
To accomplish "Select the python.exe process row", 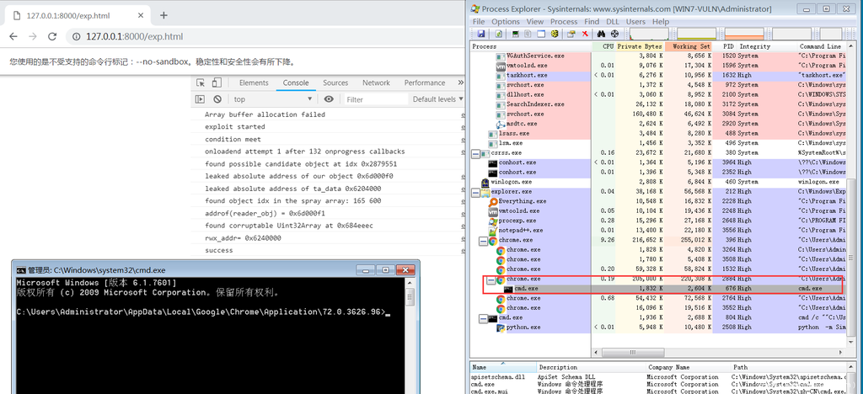I will point(524,327).
